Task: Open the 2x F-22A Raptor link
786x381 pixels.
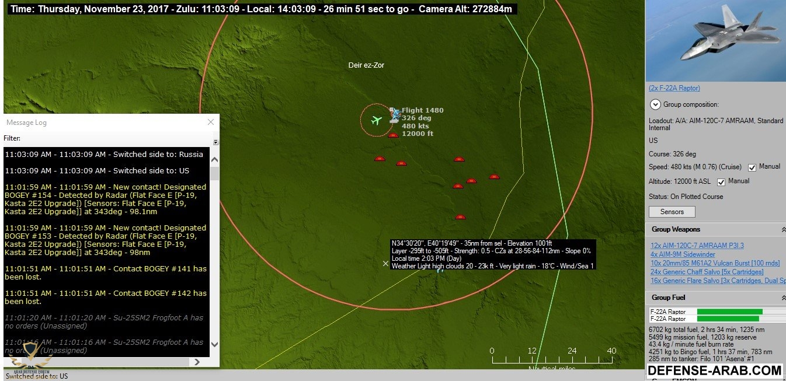Action: 674,88
